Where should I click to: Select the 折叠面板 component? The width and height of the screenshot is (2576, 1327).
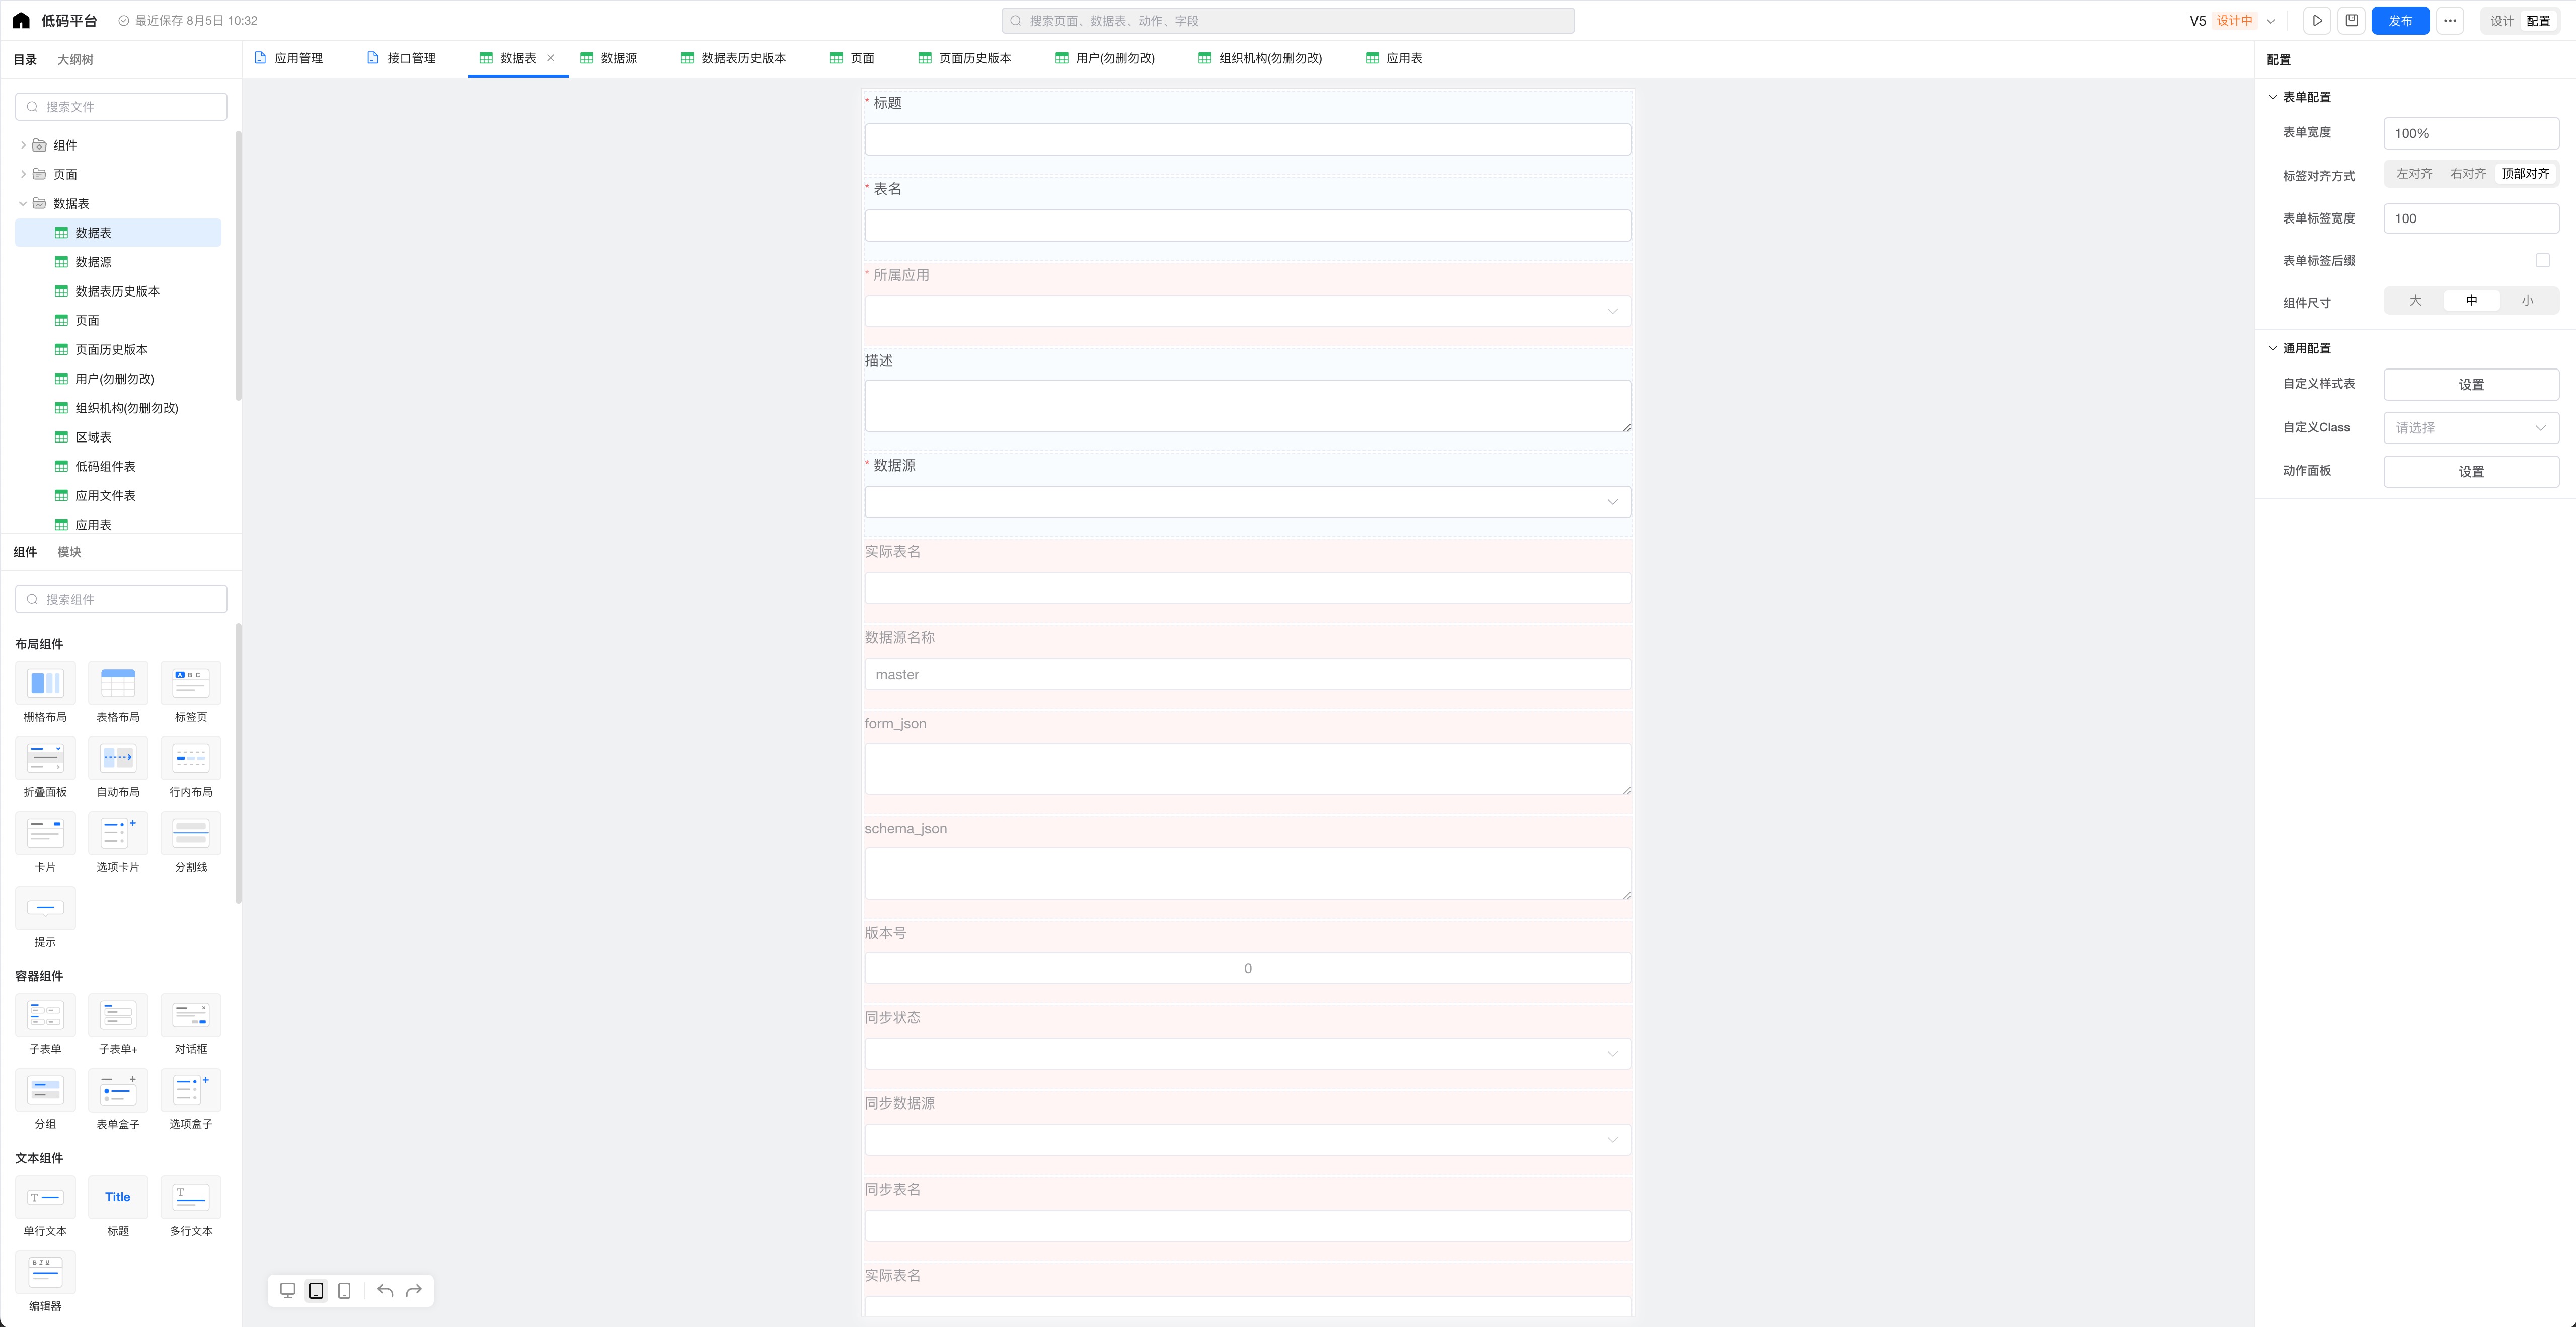[45, 767]
